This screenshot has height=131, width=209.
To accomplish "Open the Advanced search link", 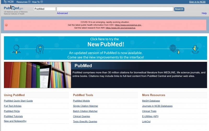I will pyautogui.click(x=62, y=13).
